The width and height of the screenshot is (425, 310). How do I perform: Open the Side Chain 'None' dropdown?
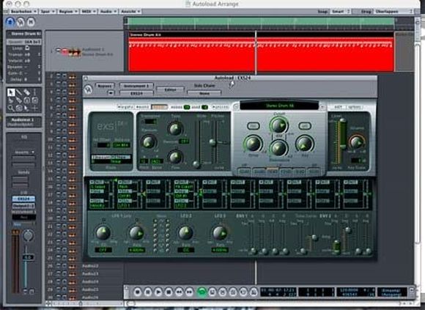(204, 93)
